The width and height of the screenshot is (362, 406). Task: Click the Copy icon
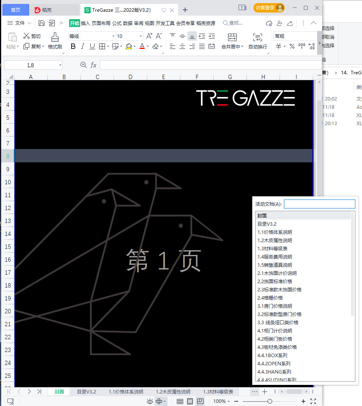(x=26, y=46)
